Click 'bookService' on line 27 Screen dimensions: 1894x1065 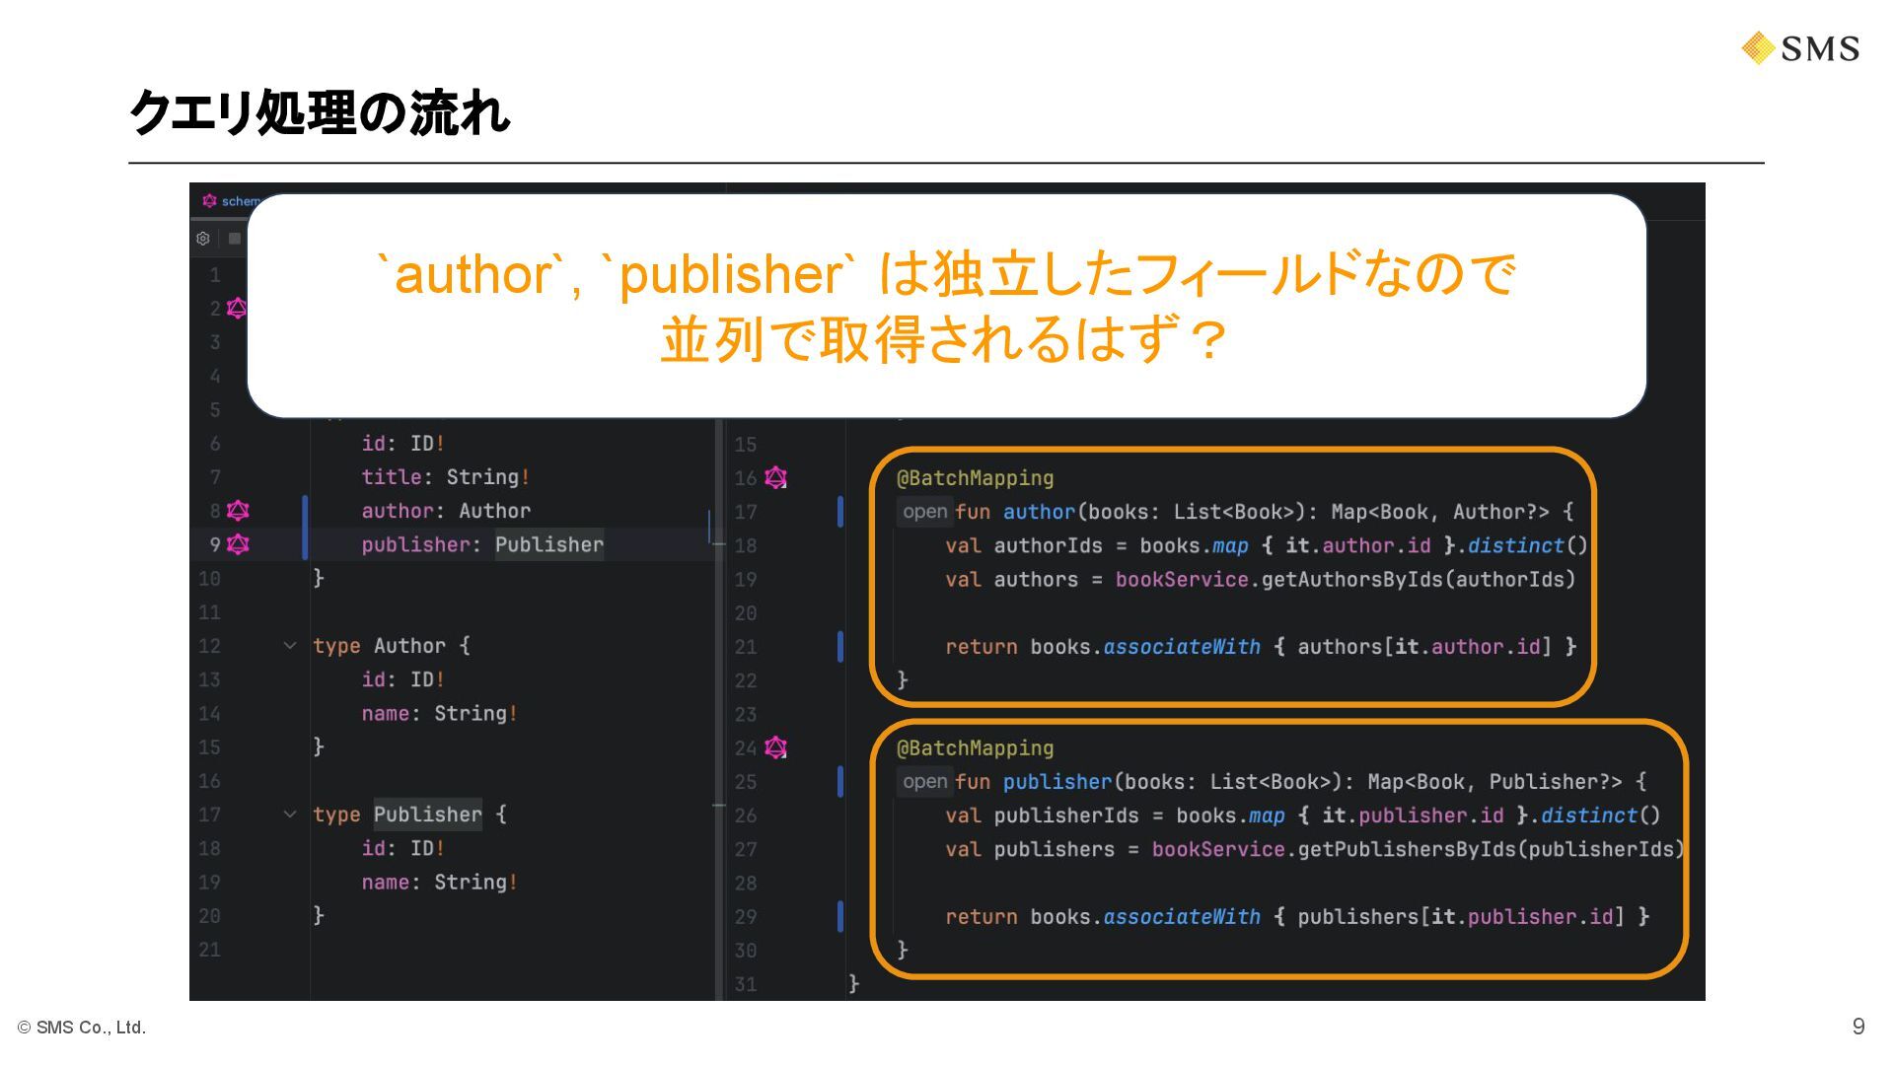(1218, 849)
